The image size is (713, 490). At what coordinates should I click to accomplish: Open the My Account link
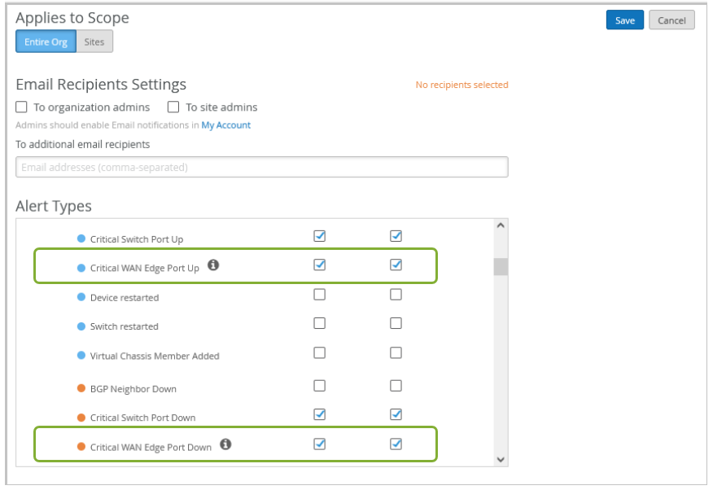tap(226, 125)
